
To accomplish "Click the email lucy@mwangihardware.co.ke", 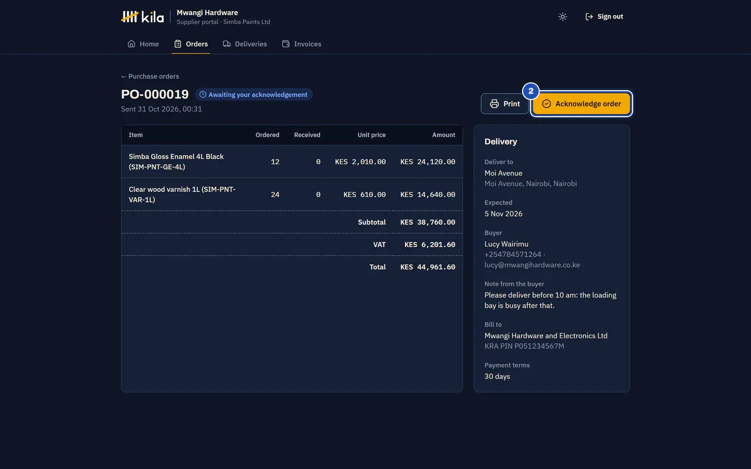I will click(532, 265).
